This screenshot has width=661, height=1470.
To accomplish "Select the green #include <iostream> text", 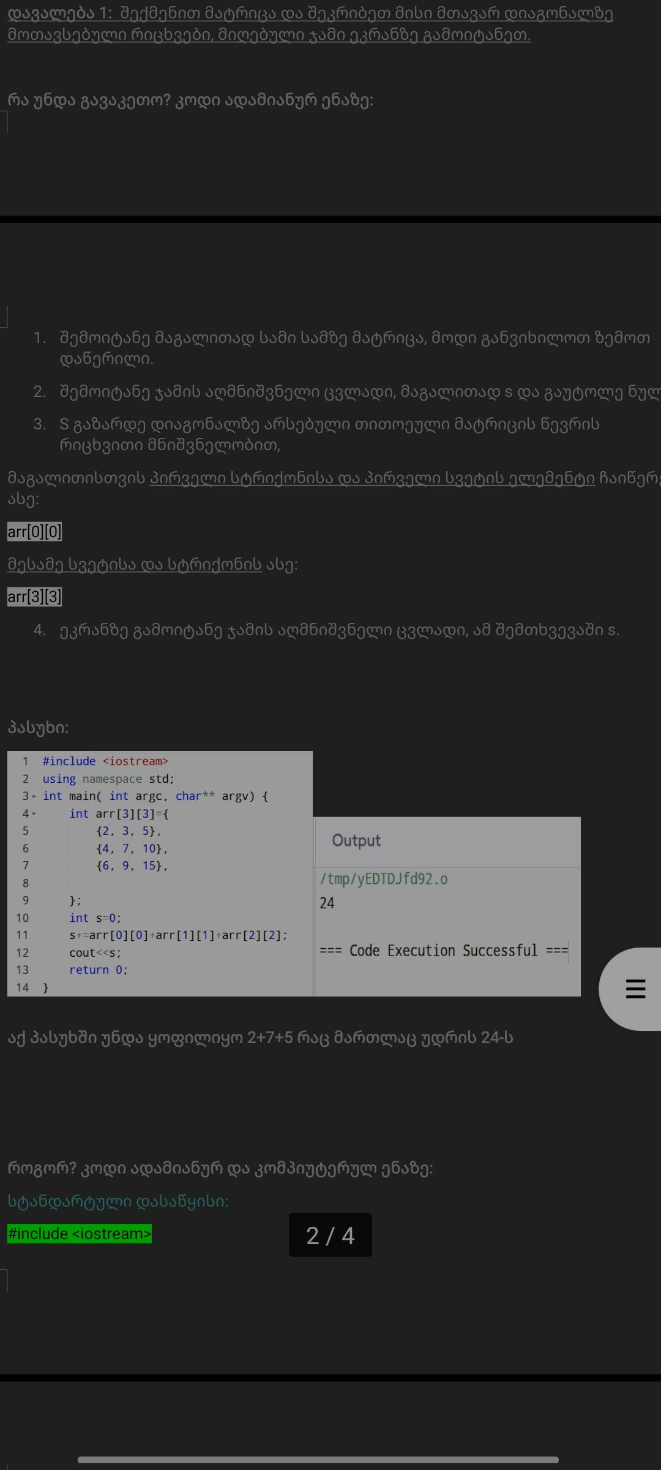I will [x=80, y=1234].
